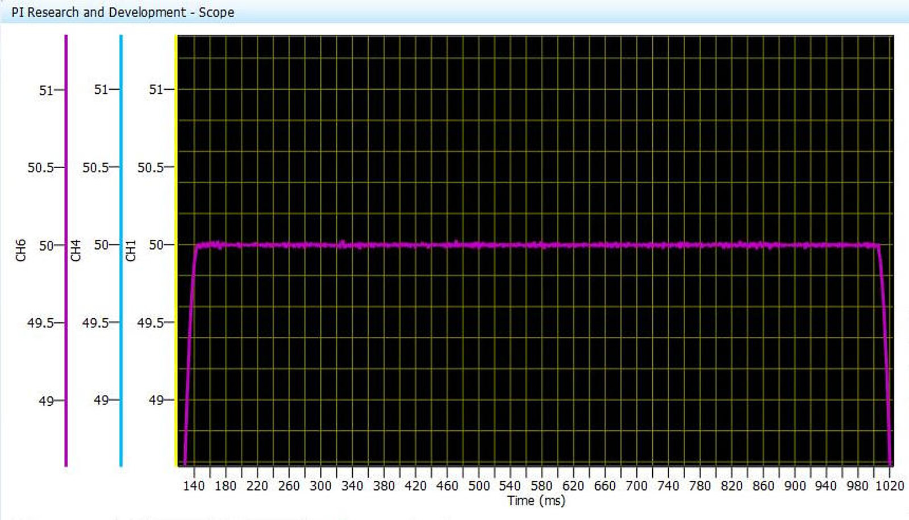This screenshot has width=909, height=520.
Task: Click the 51 tick on the CH6 axis
Action: pyautogui.click(x=46, y=90)
